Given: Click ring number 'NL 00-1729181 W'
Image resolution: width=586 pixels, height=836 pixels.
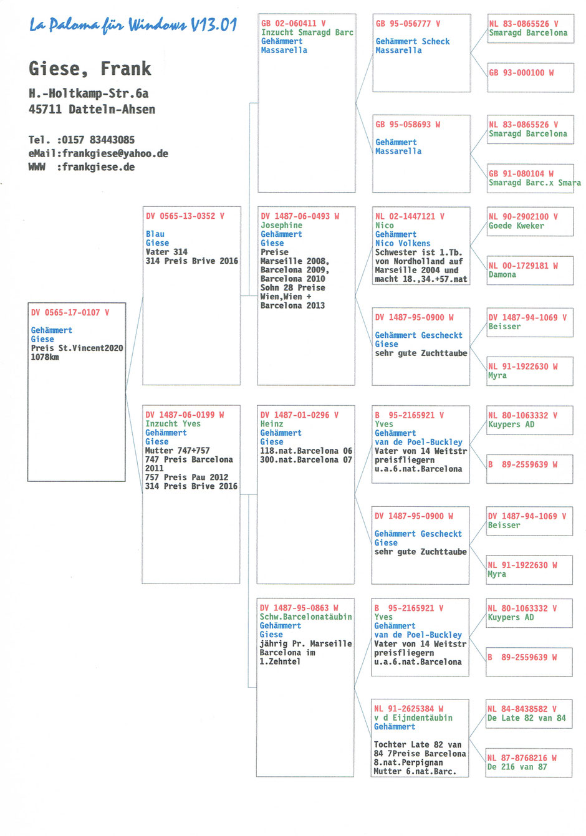Looking at the screenshot, I should point(524,266).
